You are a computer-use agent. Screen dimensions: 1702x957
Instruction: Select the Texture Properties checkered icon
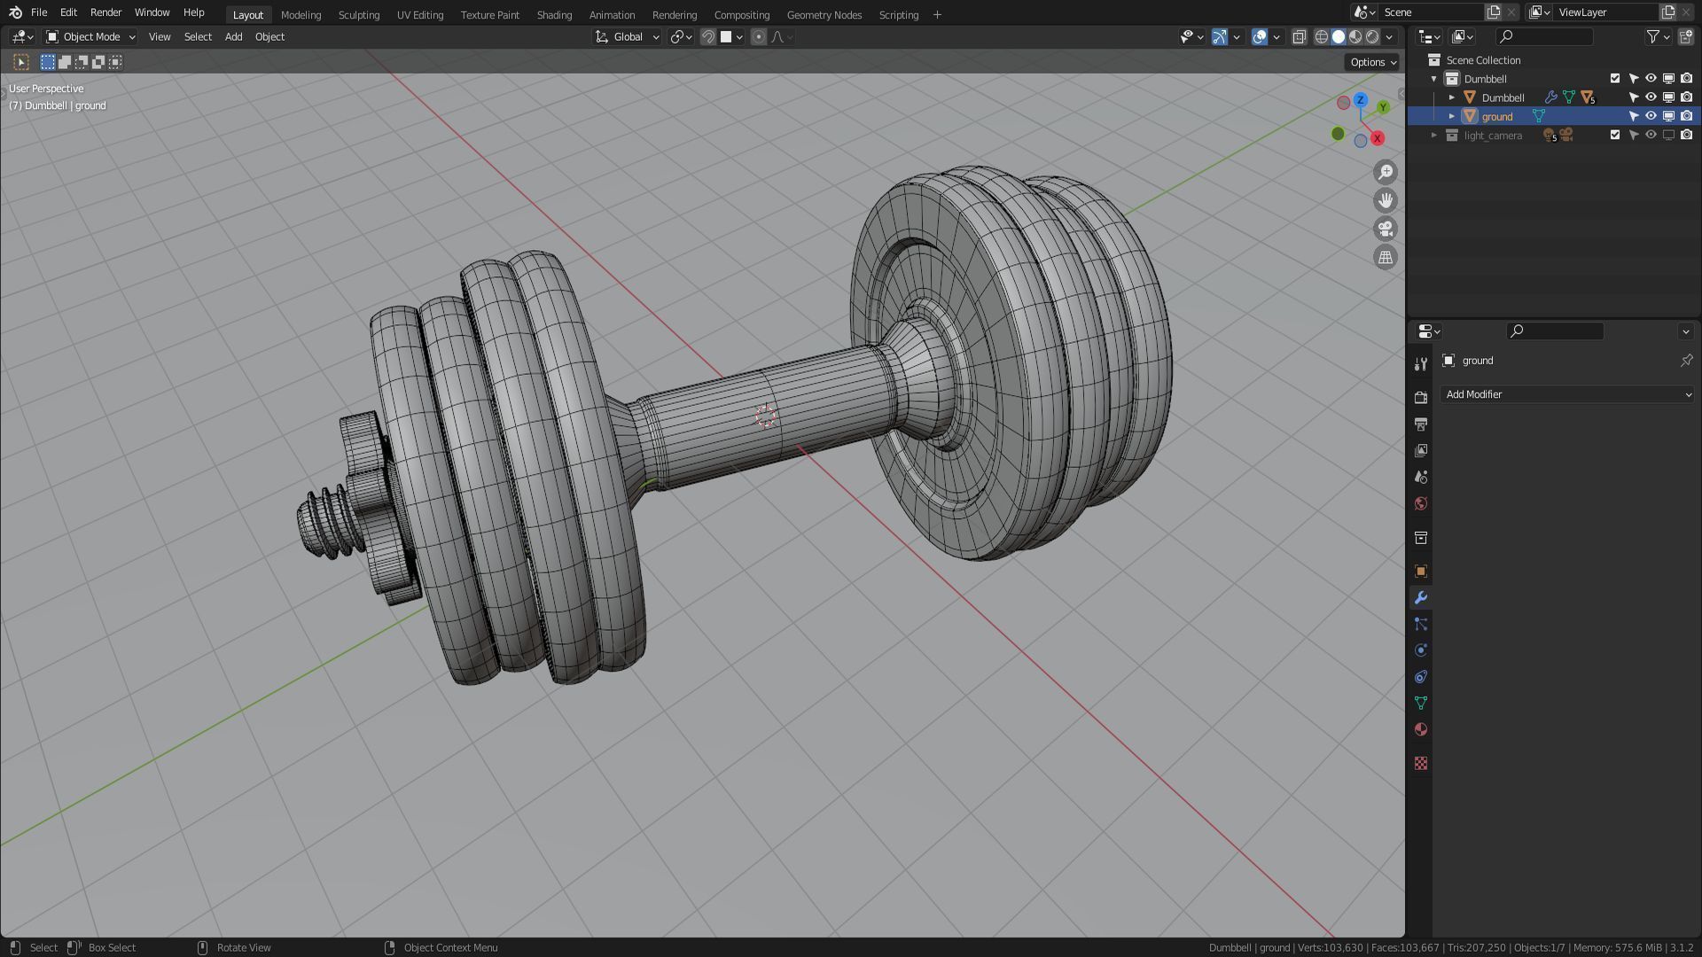tap(1421, 763)
